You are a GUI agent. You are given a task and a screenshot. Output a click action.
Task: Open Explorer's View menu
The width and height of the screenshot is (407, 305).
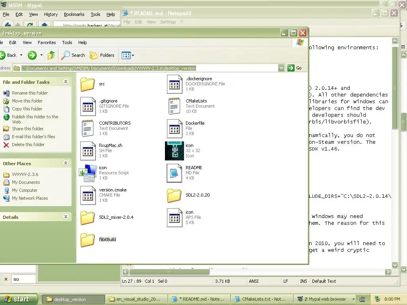click(x=27, y=42)
